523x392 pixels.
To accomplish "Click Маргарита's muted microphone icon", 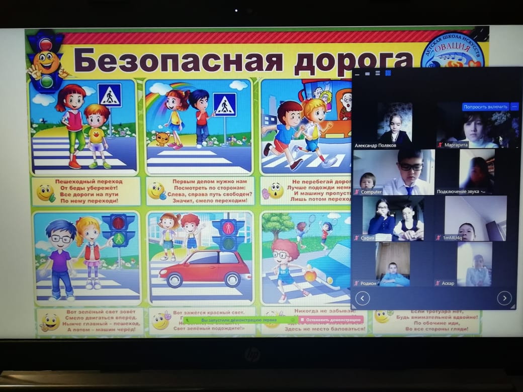I will pyautogui.click(x=440, y=145).
